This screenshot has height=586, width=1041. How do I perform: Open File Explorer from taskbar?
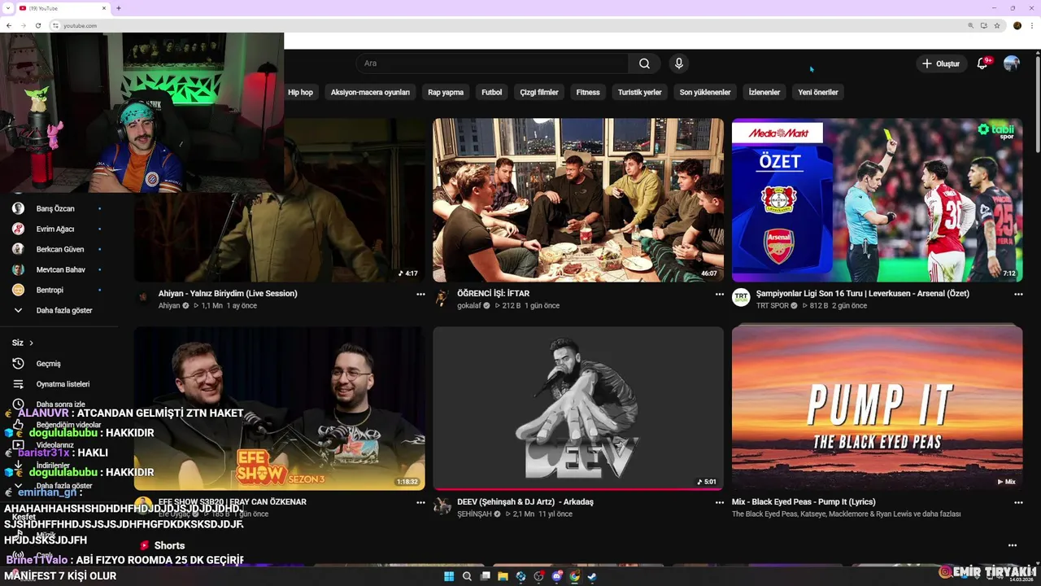(503, 577)
